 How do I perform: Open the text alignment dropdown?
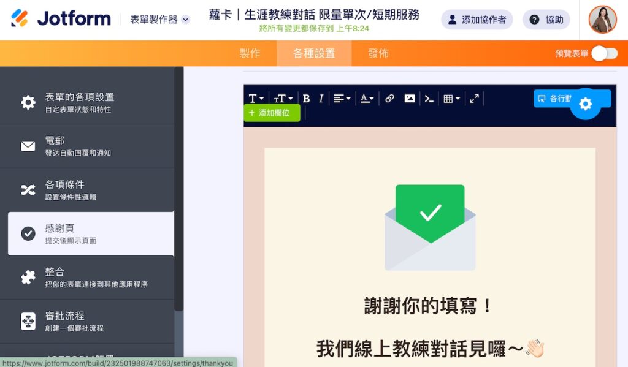click(342, 99)
